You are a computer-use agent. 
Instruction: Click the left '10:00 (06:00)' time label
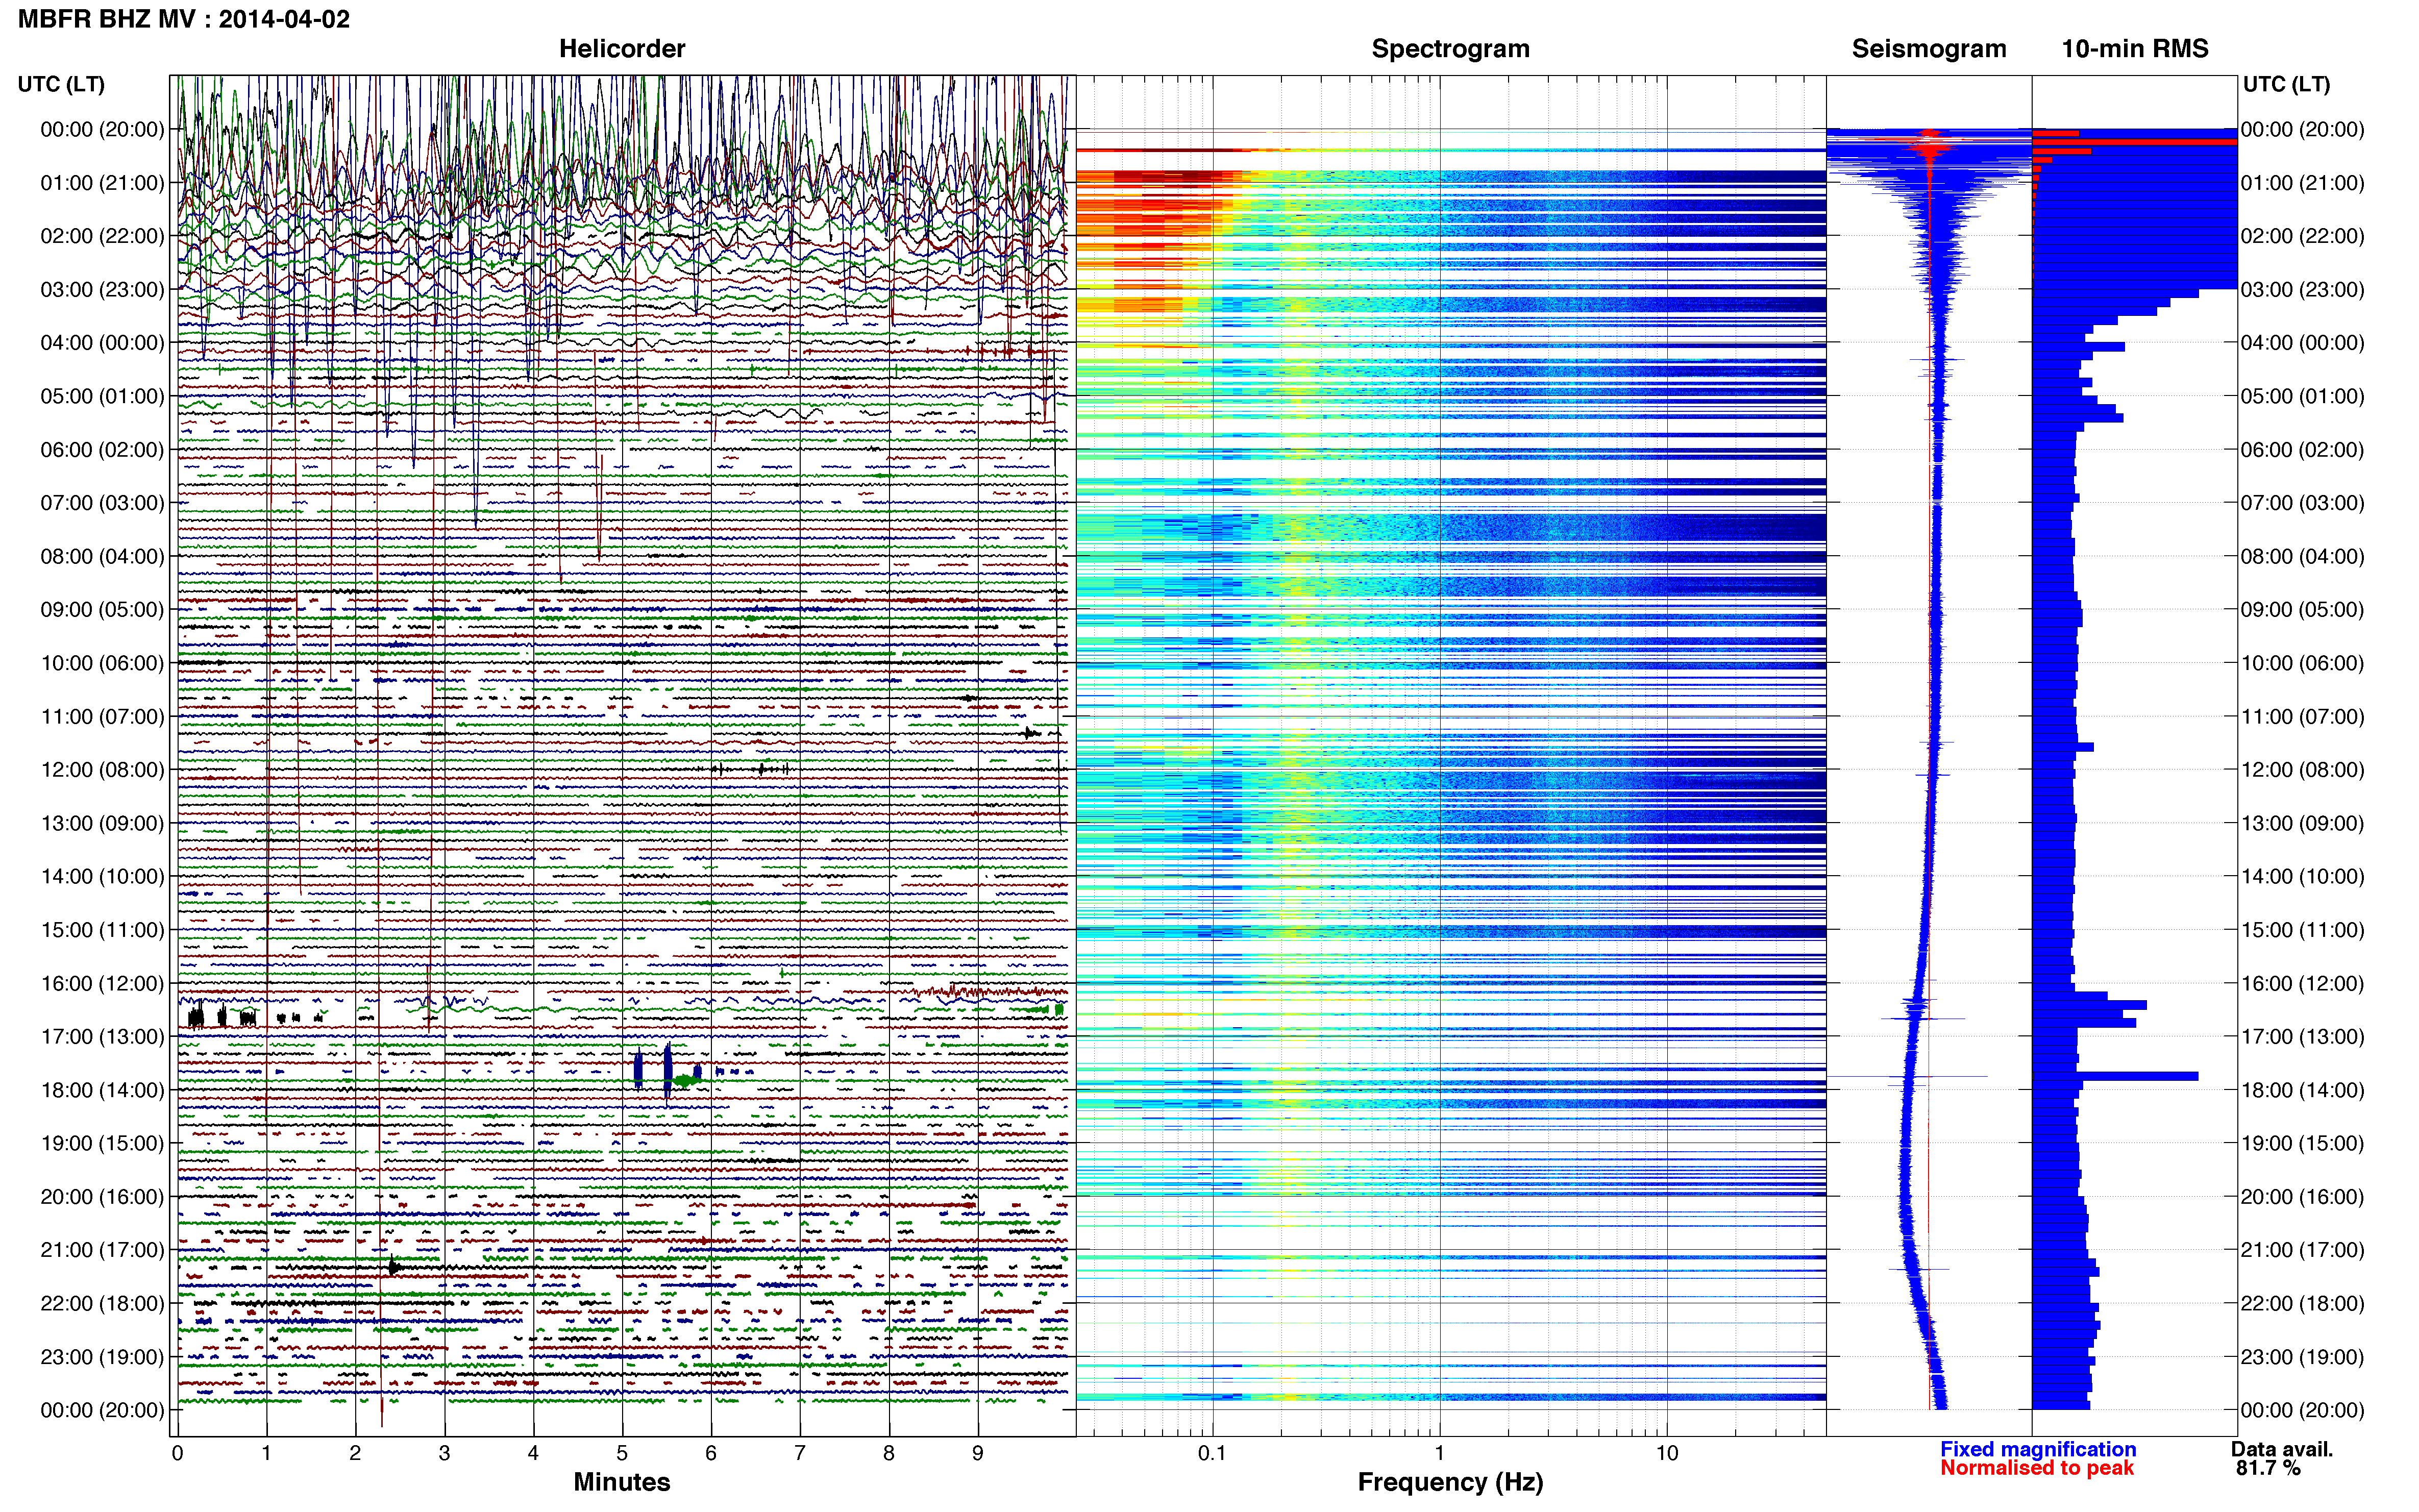point(102,663)
